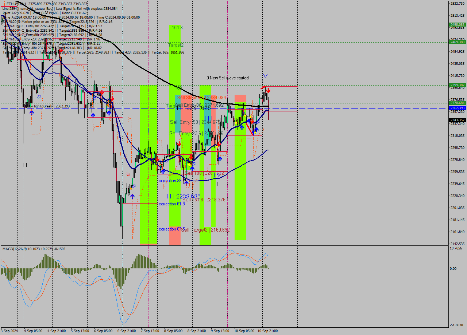
Task: Click the 'Target2' label on the green bar
Action: point(176,45)
